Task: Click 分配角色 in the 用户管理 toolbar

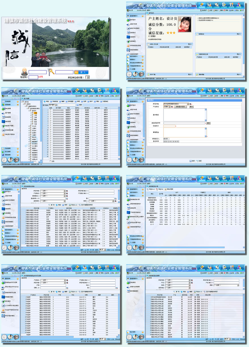Action: tap(104, 101)
